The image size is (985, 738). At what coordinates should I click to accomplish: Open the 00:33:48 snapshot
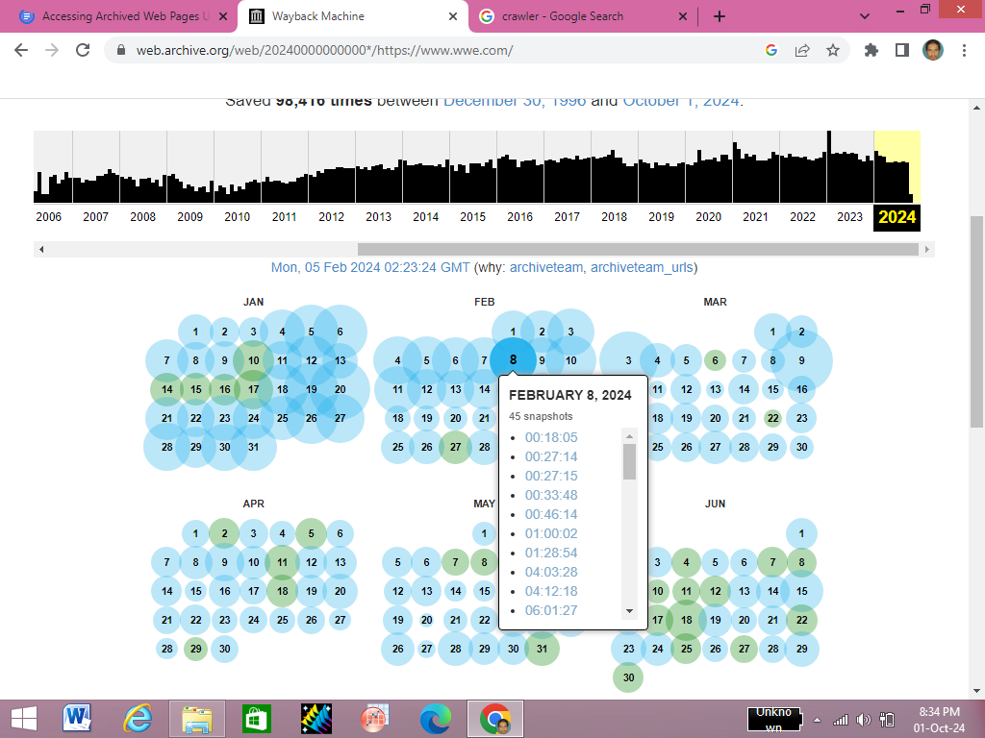pos(551,495)
